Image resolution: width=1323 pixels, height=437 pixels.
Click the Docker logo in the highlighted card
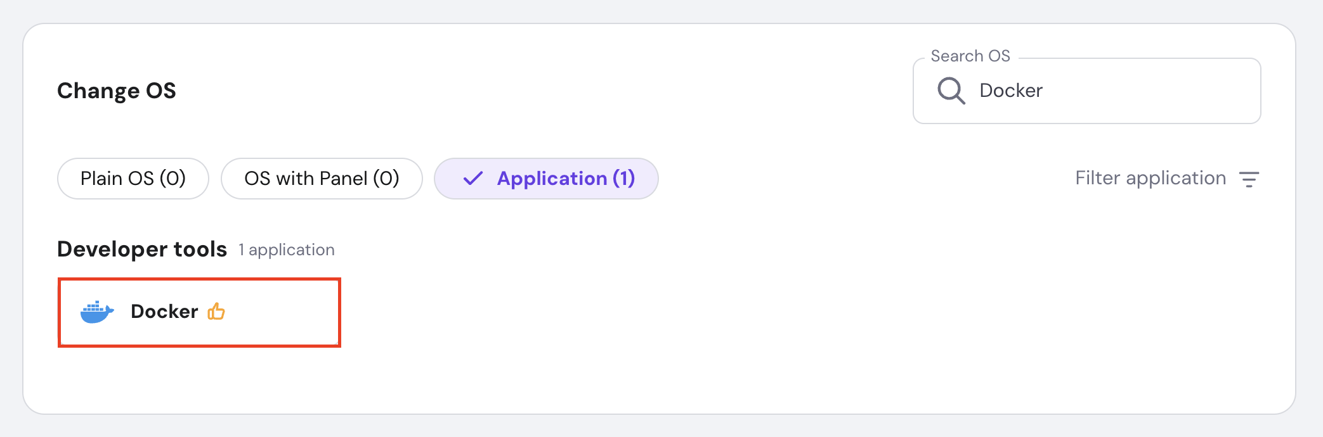tap(96, 312)
